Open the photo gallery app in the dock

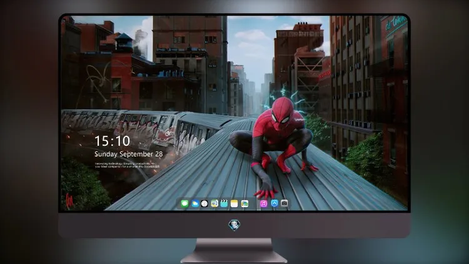pyautogui.click(x=245, y=204)
